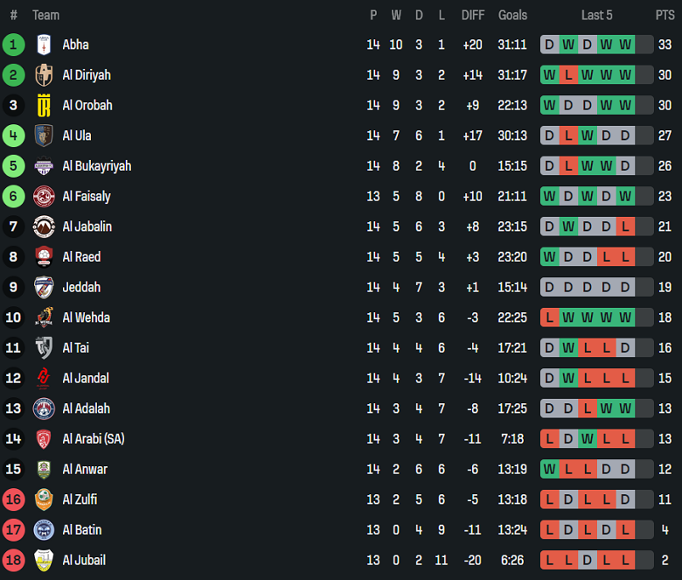Click the Al Jabalin mountain logo

[44, 227]
